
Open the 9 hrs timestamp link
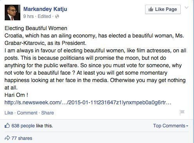[29, 16]
